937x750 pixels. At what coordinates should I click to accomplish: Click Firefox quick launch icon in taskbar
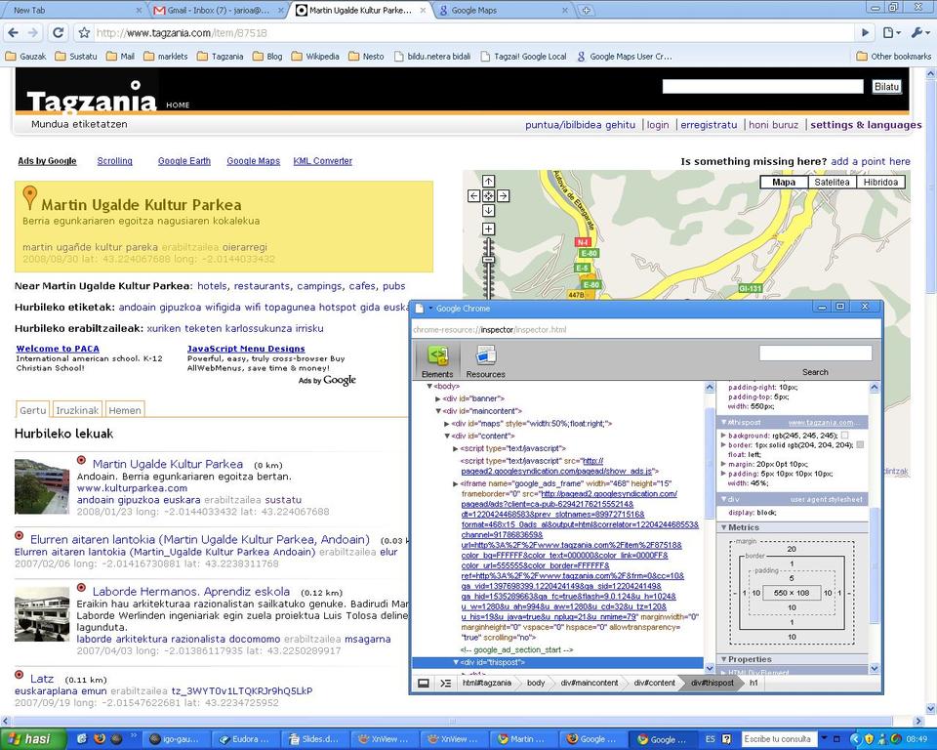(x=100, y=739)
